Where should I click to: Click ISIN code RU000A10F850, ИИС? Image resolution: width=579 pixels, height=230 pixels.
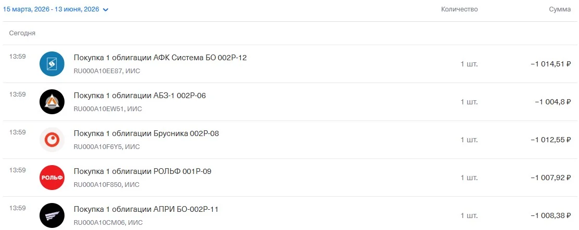point(107,185)
